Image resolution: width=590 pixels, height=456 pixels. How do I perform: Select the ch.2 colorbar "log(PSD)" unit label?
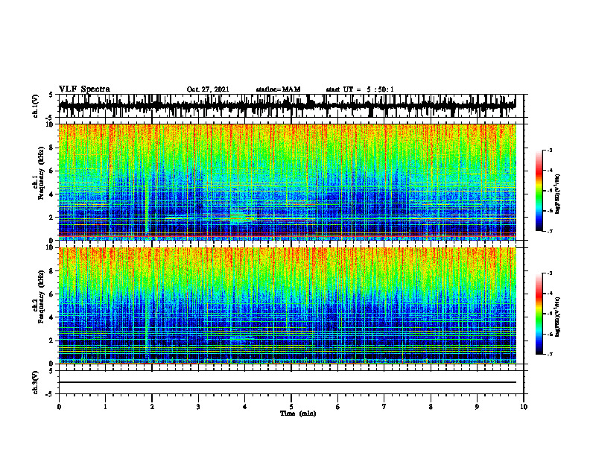tap(558, 317)
